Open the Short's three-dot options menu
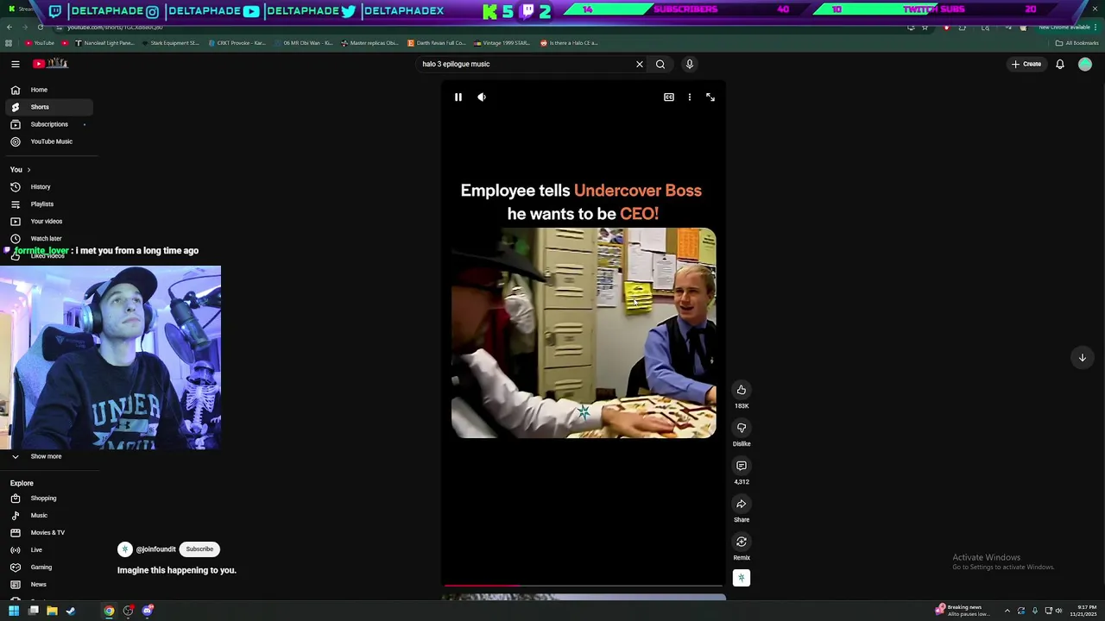The image size is (1105, 621). [x=689, y=97]
